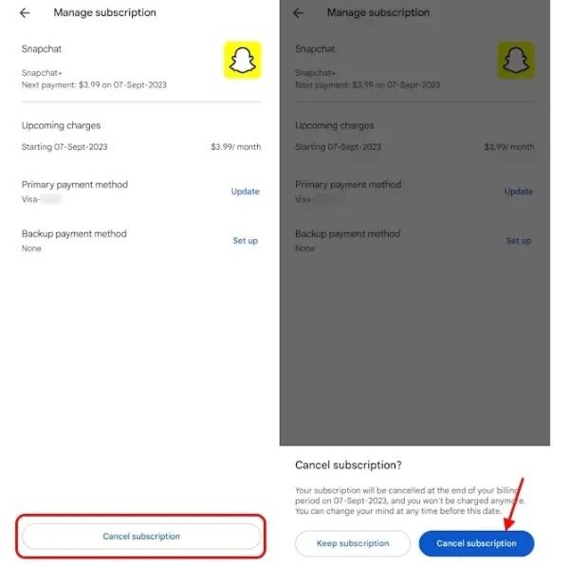Select the bright Primary payment method Visa row
The width and height of the screenshot is (569, 565).
pos(141,191)
